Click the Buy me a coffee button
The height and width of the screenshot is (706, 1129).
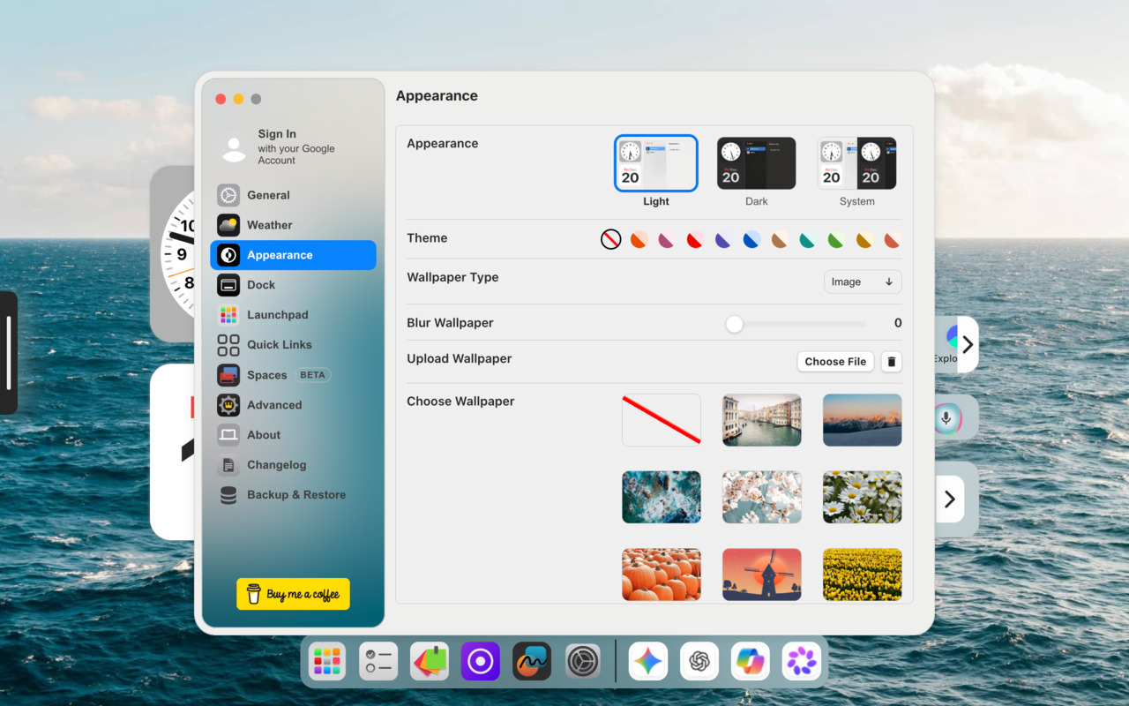tap(293, 594)
